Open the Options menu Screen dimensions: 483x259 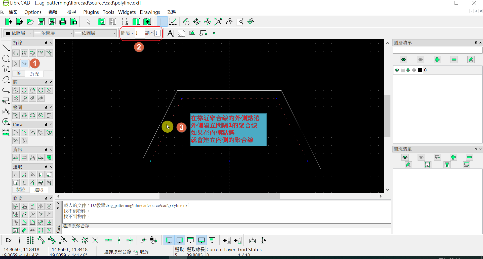point(33,12)
